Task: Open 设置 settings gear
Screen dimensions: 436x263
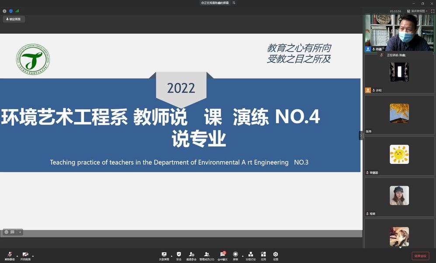Action: [x=276, y=256]
